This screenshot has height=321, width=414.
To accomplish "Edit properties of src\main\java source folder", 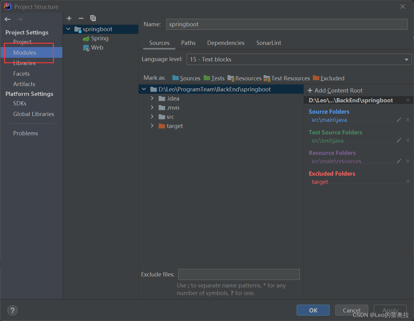I will (x=399, y=120).
